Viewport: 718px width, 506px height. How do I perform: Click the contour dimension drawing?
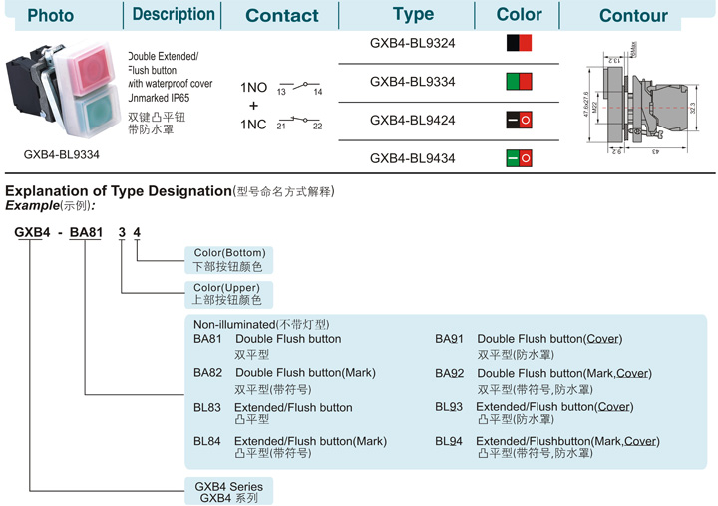pos(640,99)
